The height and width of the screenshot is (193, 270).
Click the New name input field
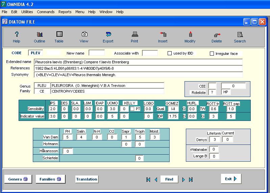coord(97,53)
